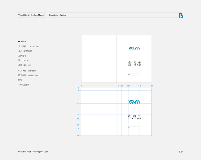Click the second form line on the upper cover

[134, 75]
